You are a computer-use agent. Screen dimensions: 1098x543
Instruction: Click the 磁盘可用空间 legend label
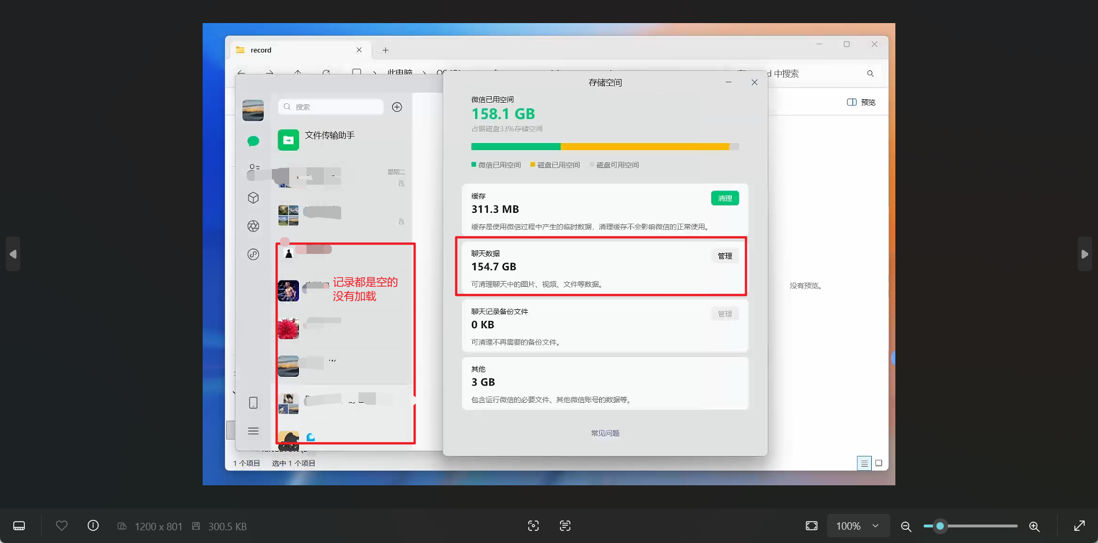point(614,165)
